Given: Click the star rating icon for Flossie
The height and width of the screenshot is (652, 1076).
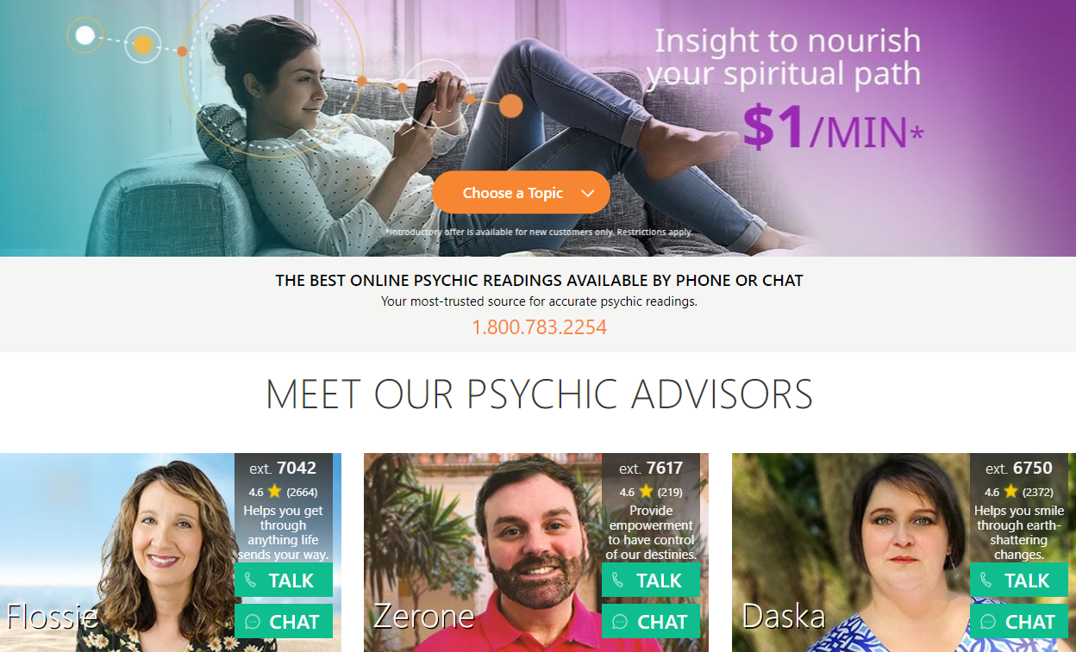Looking at the screenshot, I should coord(275,492).
